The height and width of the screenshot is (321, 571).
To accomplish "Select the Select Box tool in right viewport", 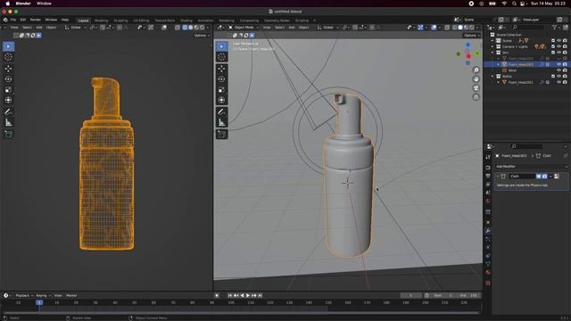I will tap(221, 46).
